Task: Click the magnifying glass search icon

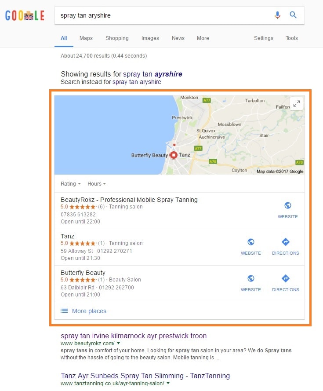Action: tap(293, 15)
